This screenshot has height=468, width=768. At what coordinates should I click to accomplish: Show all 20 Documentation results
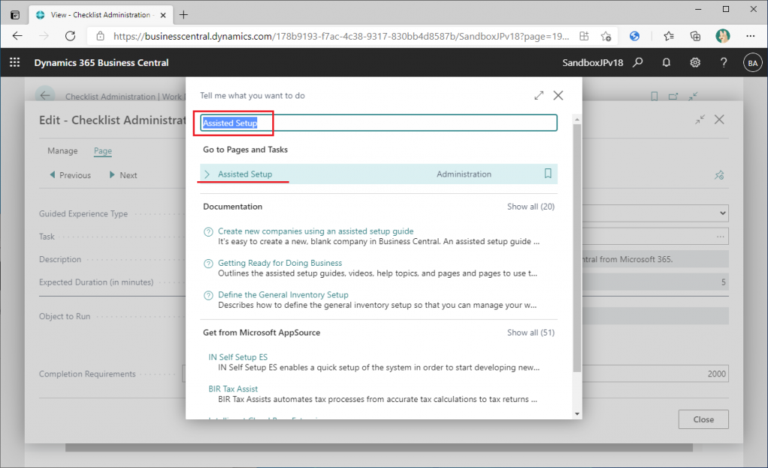pyautogui.click(x=531, y=207)
